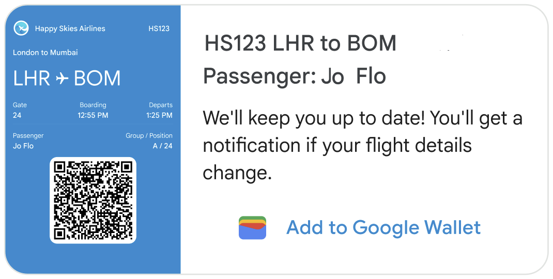553x279 pixels.
Task: Click the airplane icon between LHR and BOM
Action: click(62, 79)
